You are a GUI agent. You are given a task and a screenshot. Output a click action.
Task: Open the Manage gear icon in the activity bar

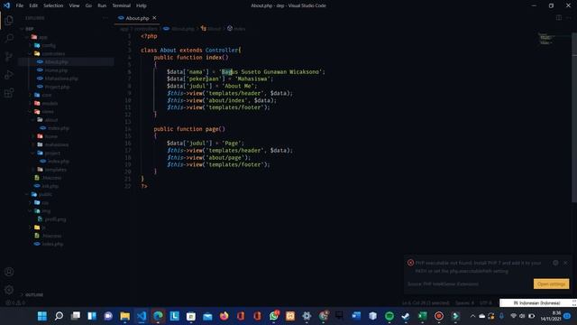(x=9, y=290)
